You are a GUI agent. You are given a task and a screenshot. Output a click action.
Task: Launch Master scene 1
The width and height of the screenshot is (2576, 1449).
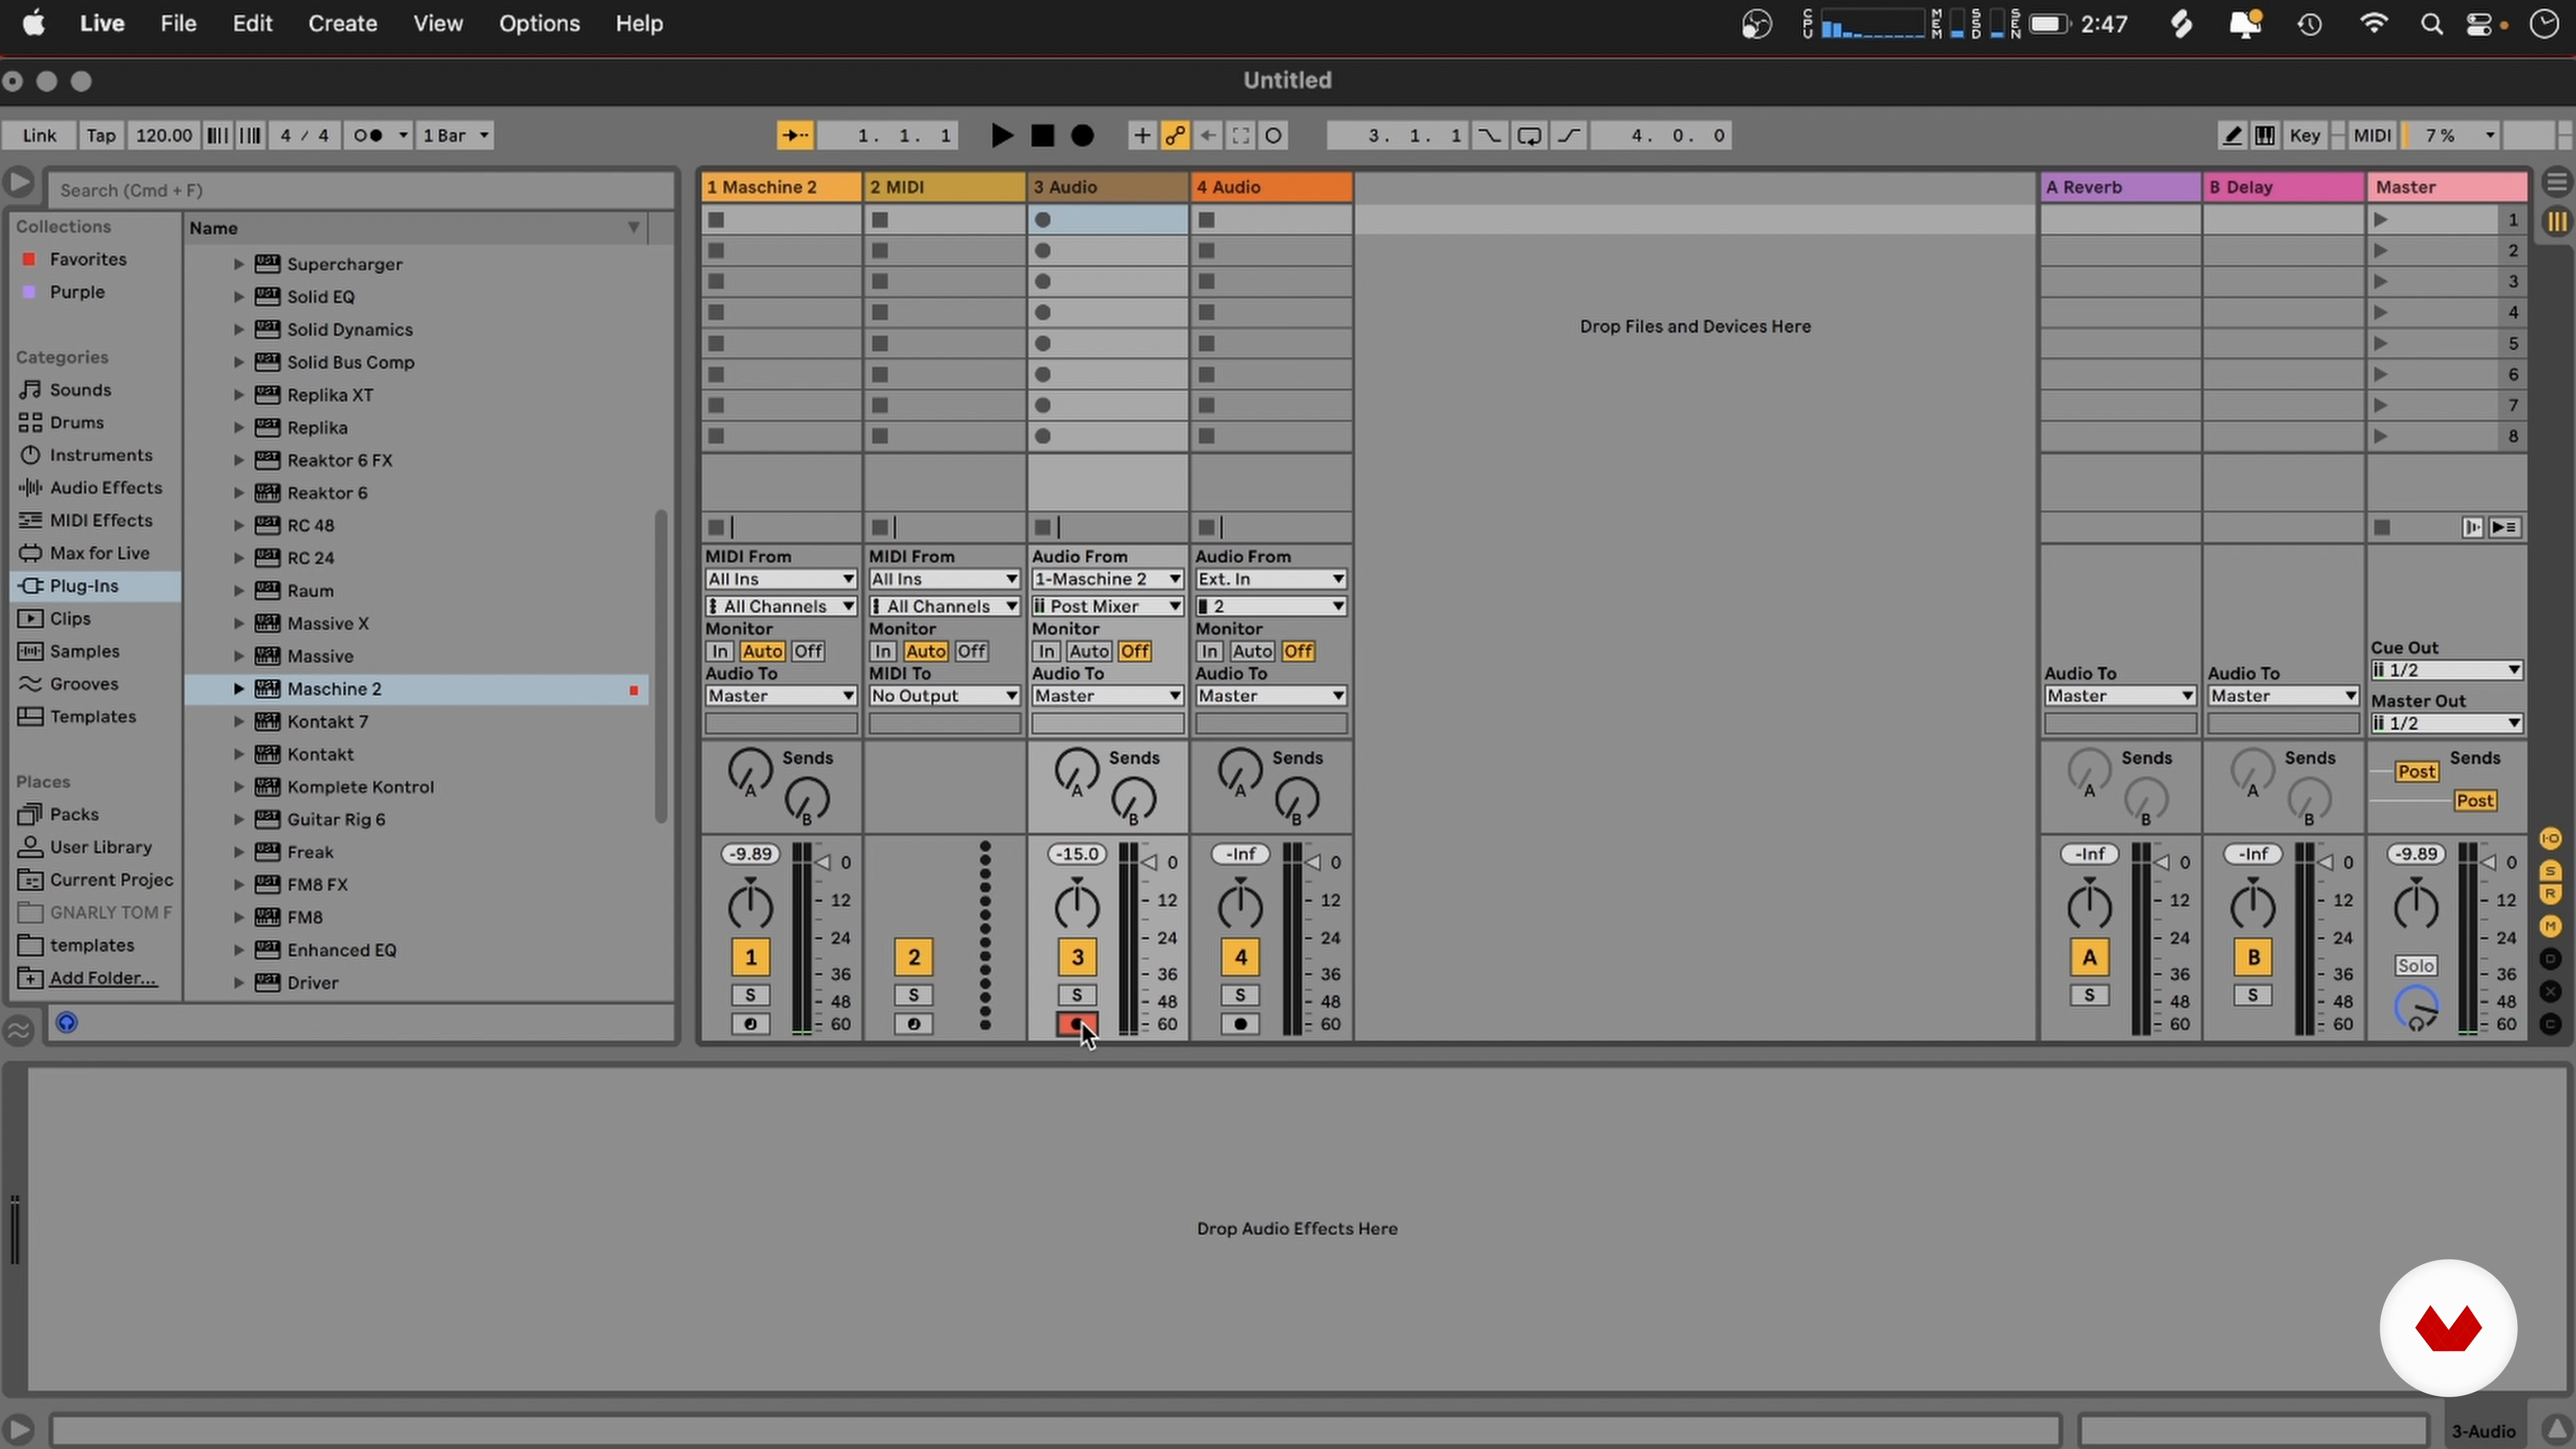(x=2381, y=219)
